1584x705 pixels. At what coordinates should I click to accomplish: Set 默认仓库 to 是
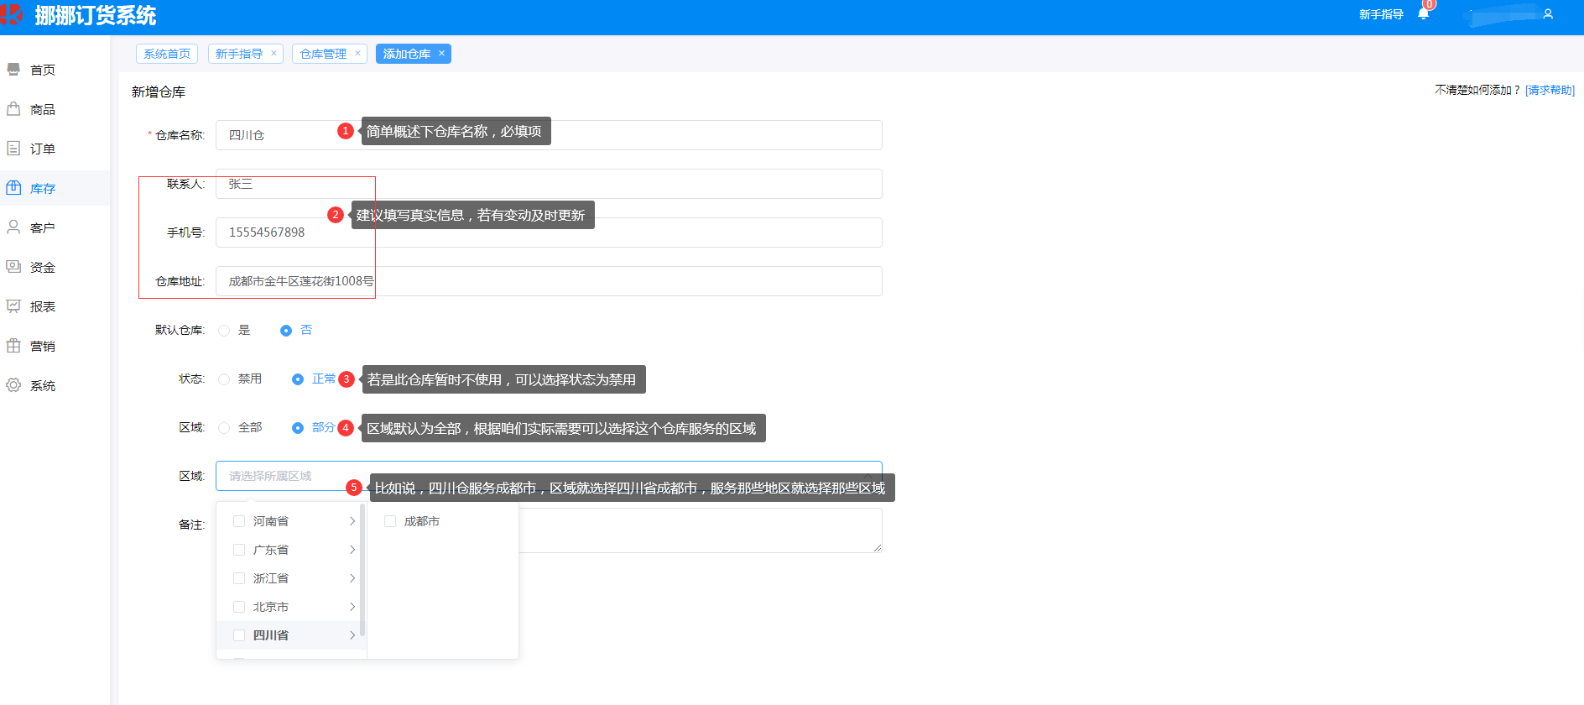coord(224,331)
